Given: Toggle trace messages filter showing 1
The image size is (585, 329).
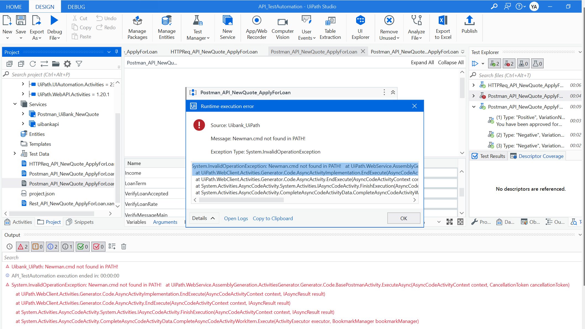Looking at the screenshot, I should coord(67,247).
